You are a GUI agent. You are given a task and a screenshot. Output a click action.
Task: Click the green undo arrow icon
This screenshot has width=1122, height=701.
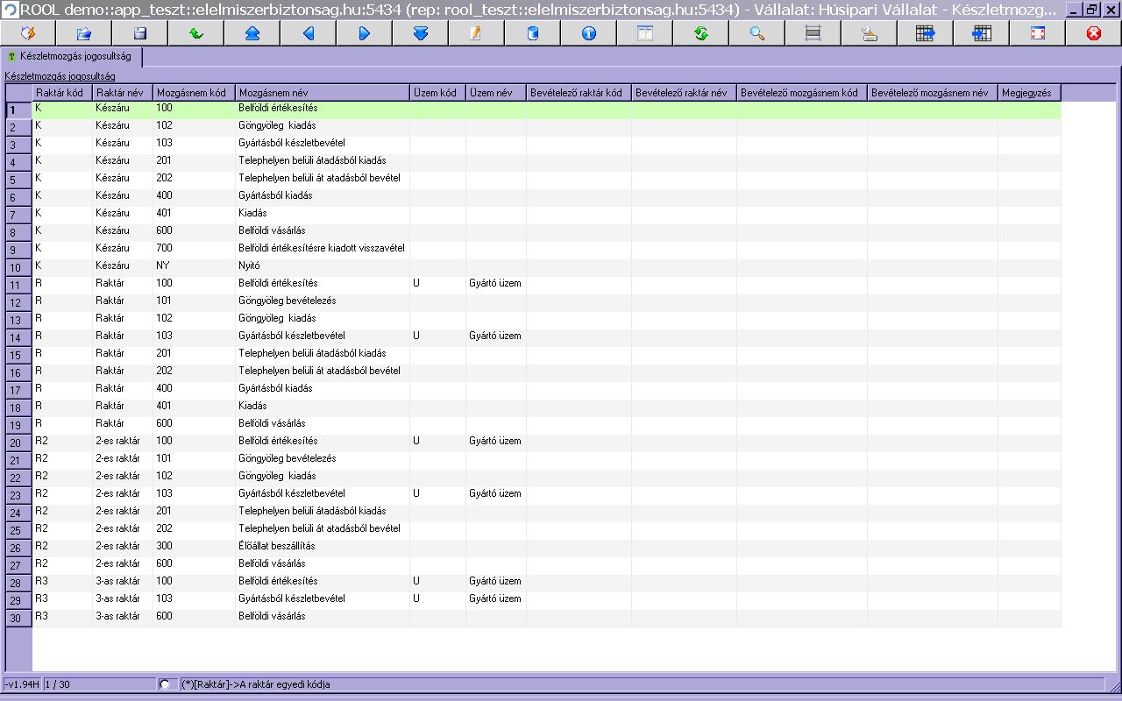pos(196,33)
